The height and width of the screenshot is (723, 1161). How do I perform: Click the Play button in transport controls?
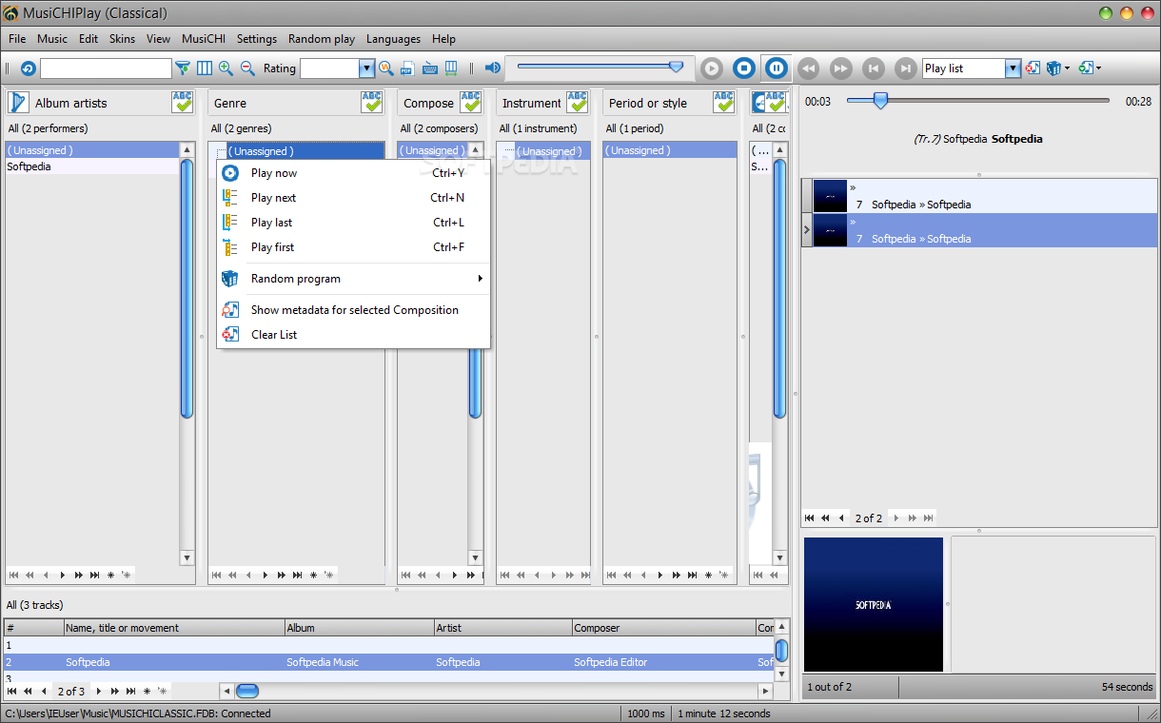[x=712, y=68]
